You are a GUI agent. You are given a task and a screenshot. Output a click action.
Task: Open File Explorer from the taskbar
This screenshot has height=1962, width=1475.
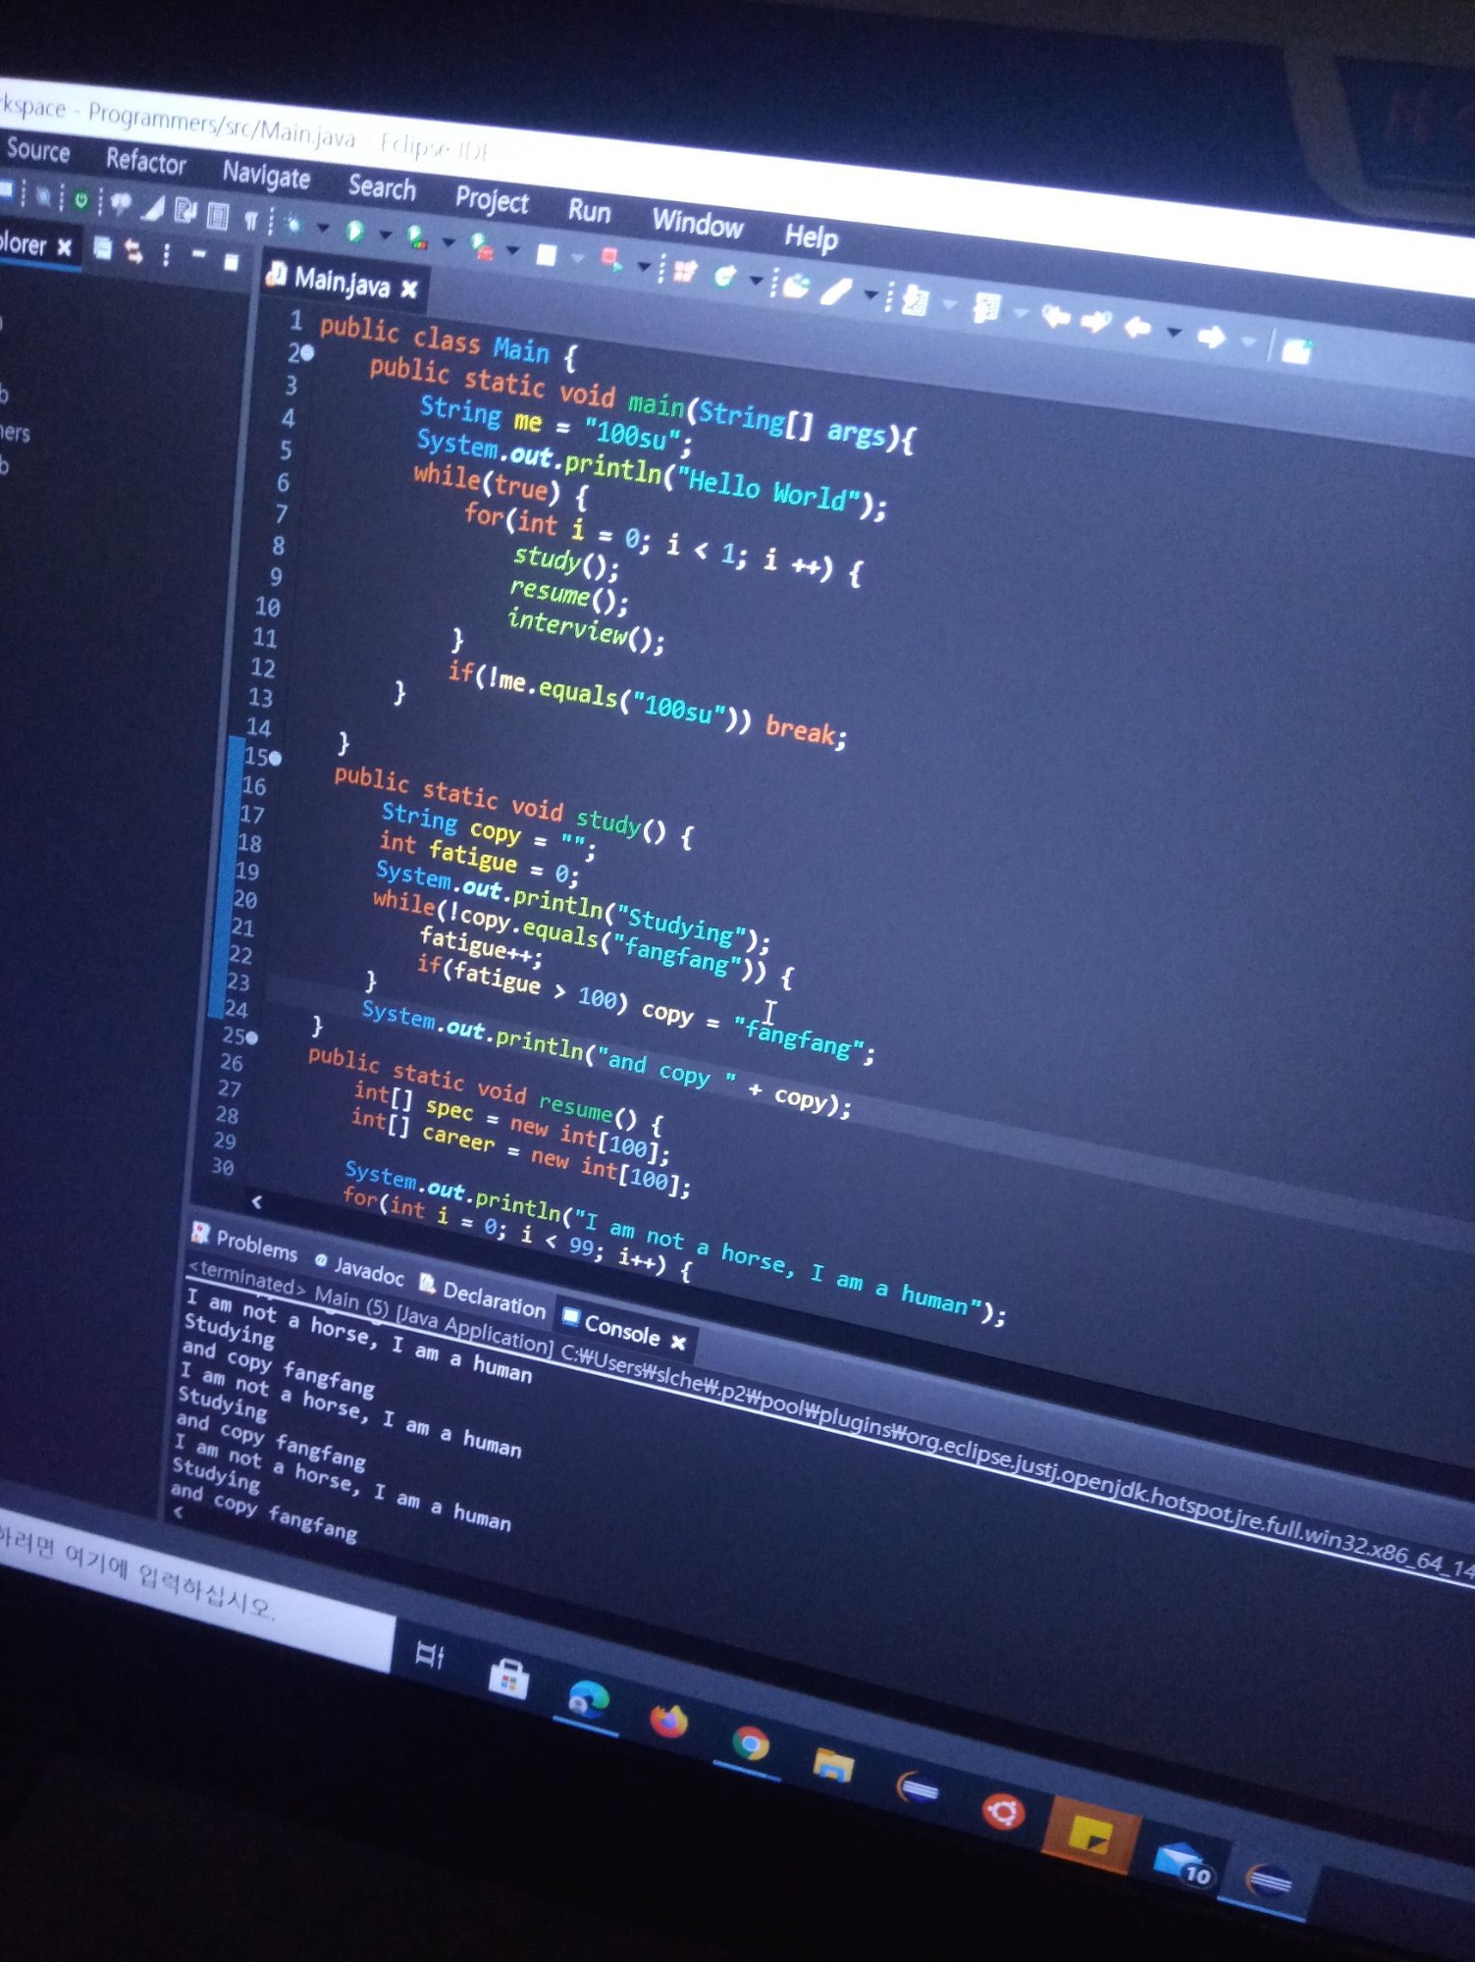[833, 1765]
